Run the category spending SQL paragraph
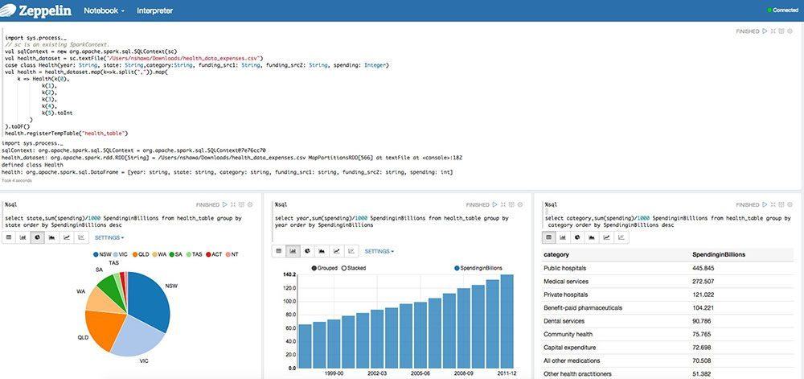The image size is (804, 379). [x=765, y=204]
